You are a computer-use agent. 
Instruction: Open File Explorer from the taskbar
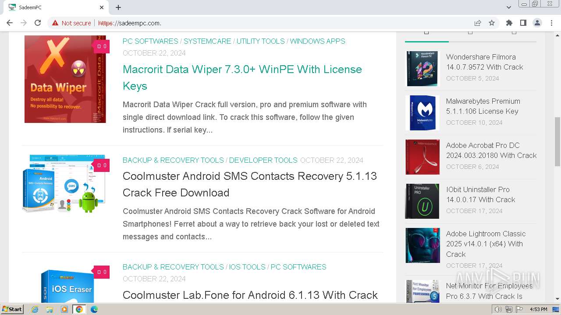coord(50,309)
